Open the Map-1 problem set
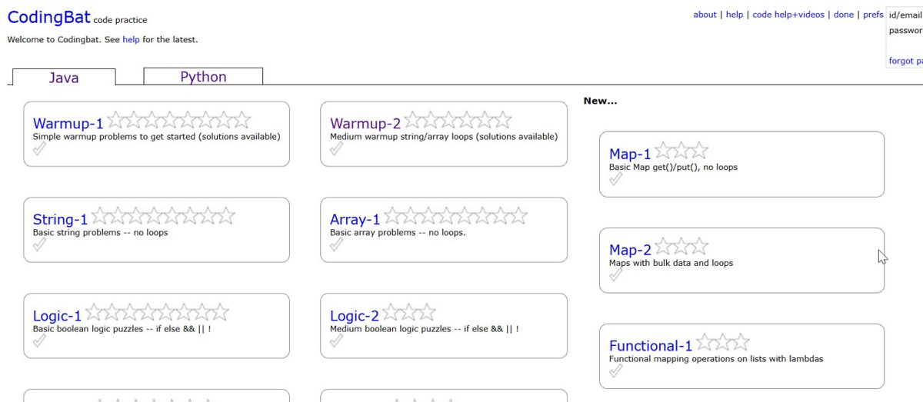This screenshot has width=923, height=402. pos(630,154)
